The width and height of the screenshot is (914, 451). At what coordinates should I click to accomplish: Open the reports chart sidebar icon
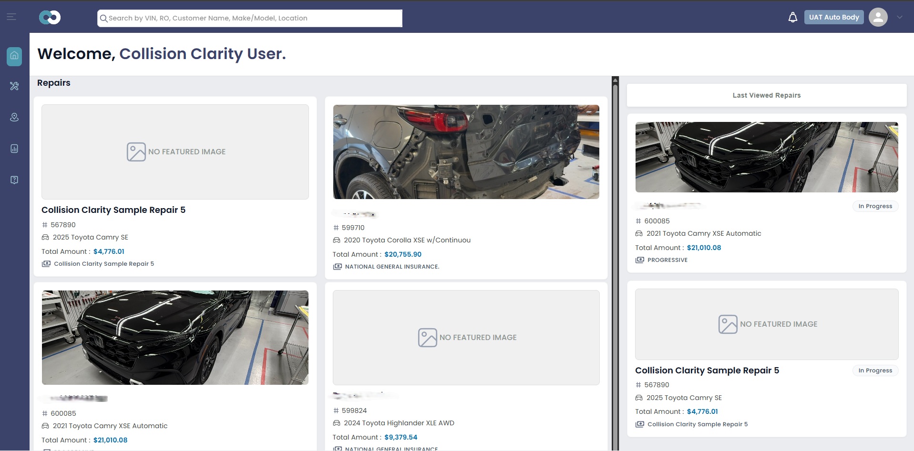click(14, 149)
